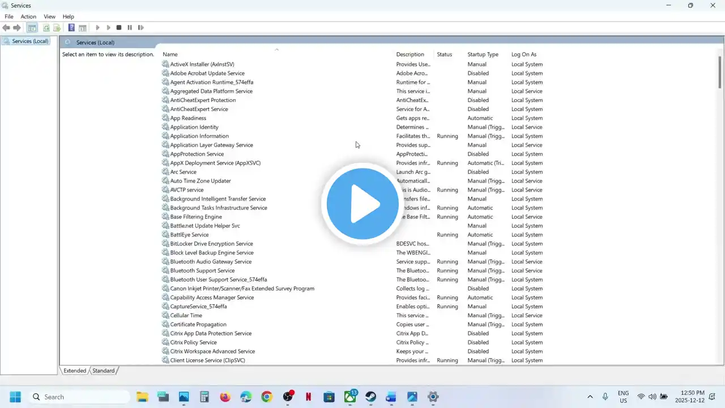
Task: Select Services (Local) in the console tree
Action: [31, 41]
